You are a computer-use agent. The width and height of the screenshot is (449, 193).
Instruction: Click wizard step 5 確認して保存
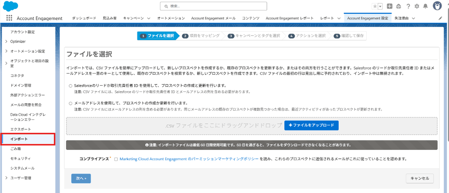(x=349, y=36)
